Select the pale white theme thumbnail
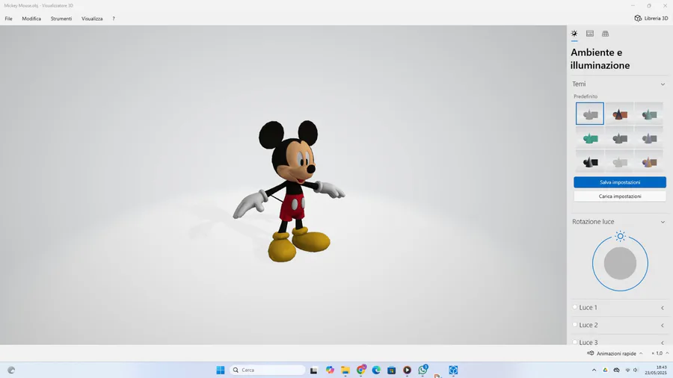The width and height of the screenshot is (673, 378). 619,161
